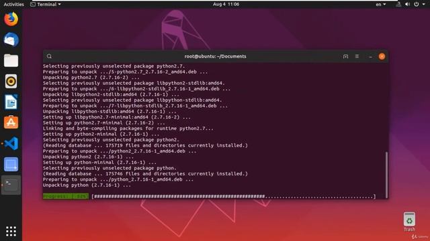Select the Terminal icon in dock
Image resolution: width=430 pixels, height=241 pixels.
(11, 185)
